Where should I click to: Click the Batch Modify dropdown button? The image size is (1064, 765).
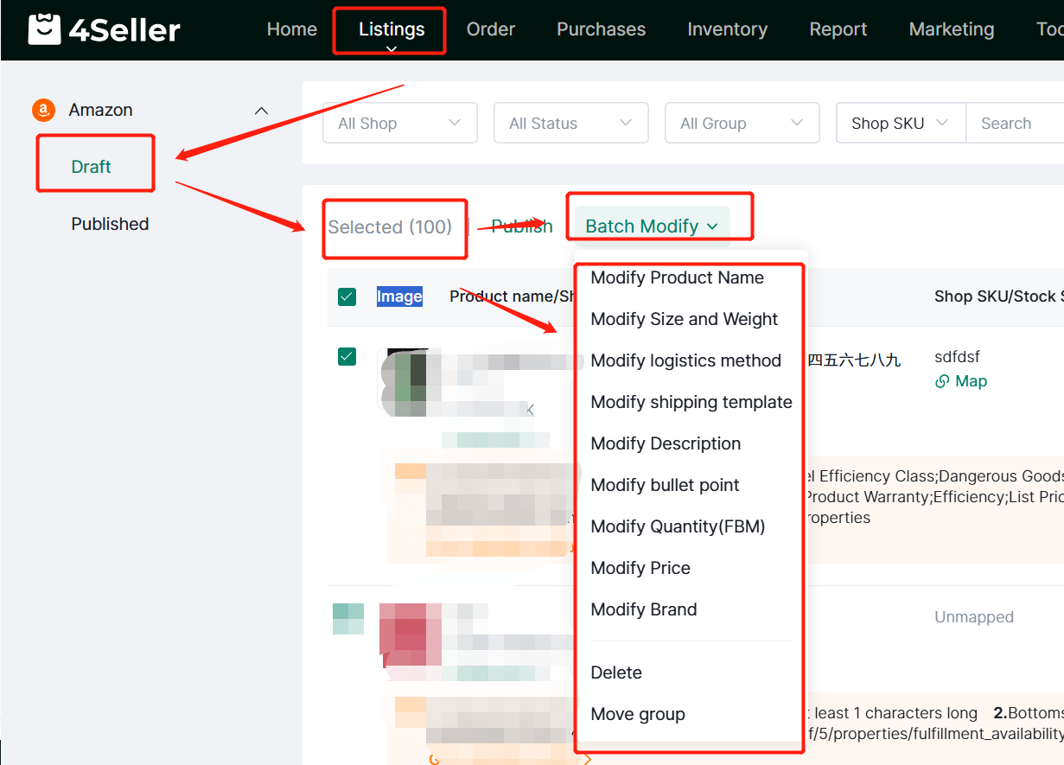652,226
